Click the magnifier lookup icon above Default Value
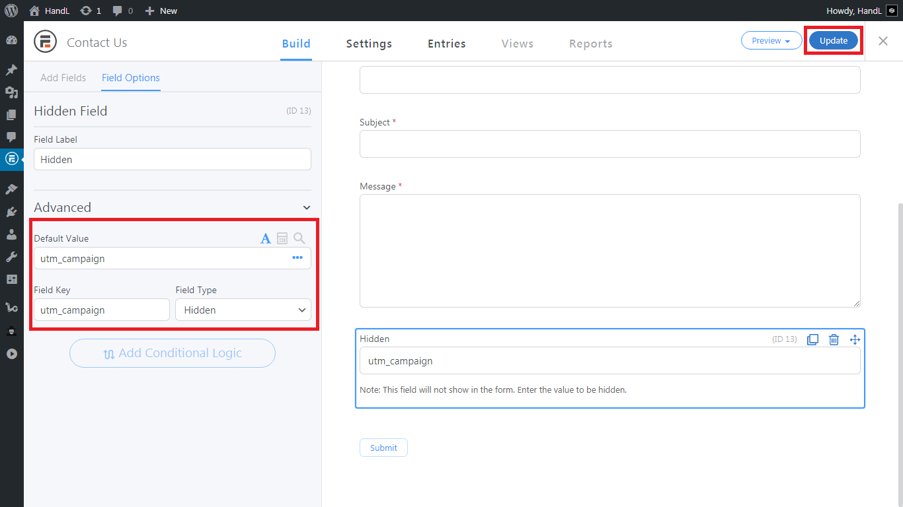 point(299,238)
